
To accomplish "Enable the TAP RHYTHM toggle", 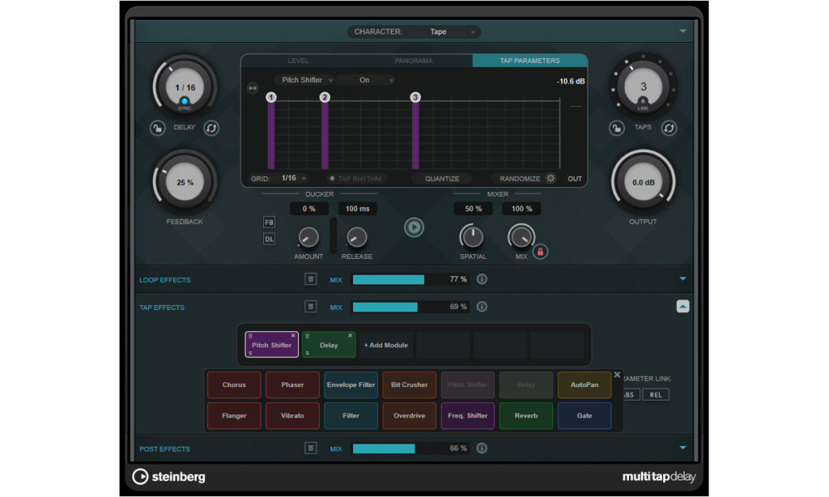I will (x=355, y=179).
